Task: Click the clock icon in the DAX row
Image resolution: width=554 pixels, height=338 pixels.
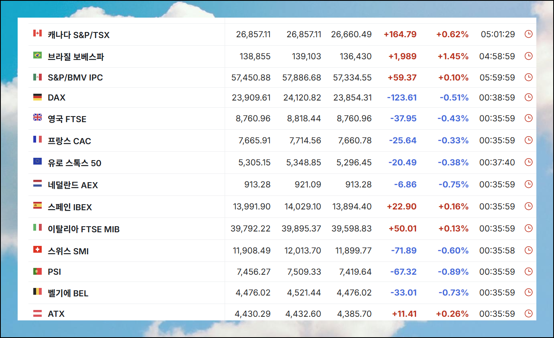Action: coord(528,97)
